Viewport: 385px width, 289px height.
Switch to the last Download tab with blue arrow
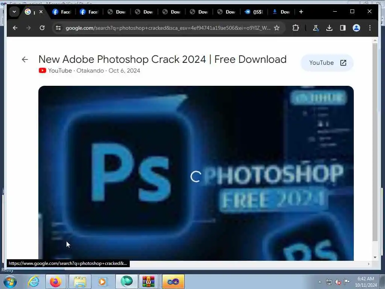(x=281, y=12)
